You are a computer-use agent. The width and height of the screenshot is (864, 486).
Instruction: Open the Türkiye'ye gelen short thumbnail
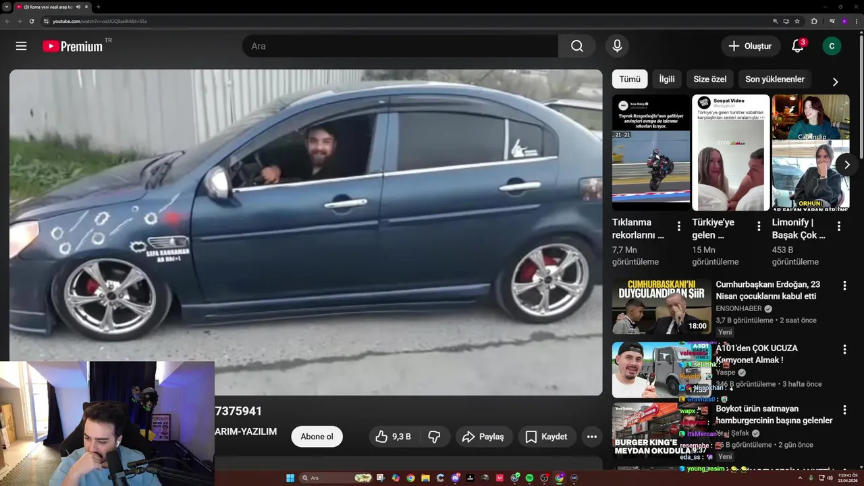(730, 153)
